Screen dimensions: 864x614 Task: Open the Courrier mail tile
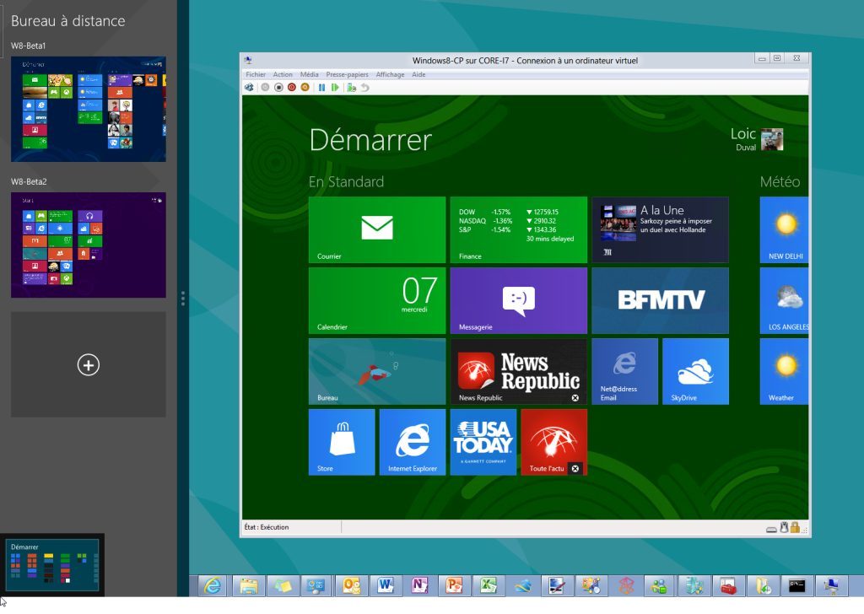point(376,229)
